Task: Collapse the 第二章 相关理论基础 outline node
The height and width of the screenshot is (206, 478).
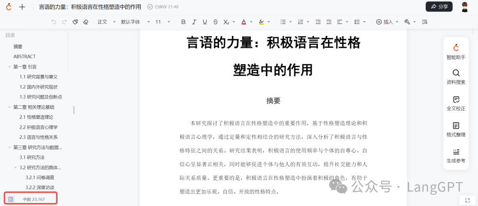Action: point(9,107)
